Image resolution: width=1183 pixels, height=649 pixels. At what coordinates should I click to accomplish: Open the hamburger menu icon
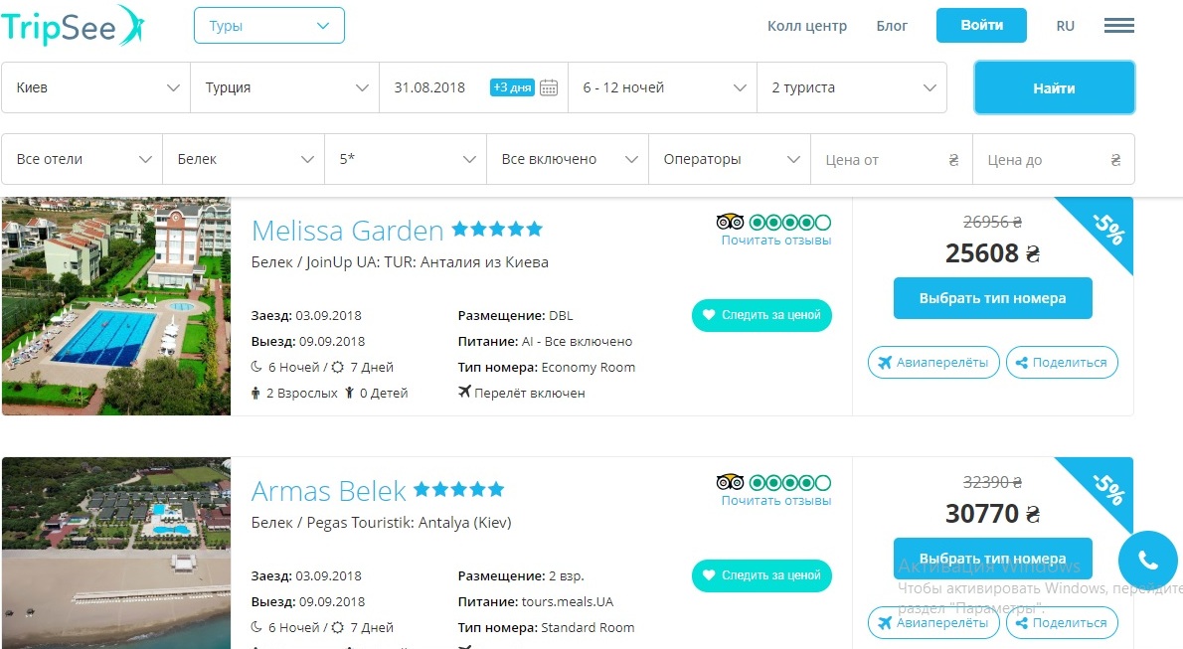coord(1118,26)
